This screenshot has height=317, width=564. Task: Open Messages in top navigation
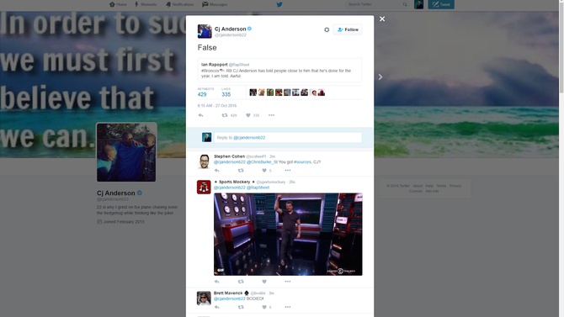point(215,4)
